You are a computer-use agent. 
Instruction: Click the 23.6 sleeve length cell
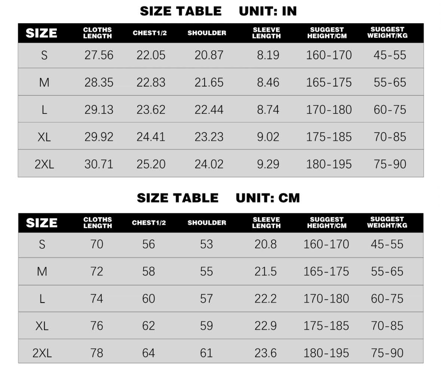coord(266,353)
